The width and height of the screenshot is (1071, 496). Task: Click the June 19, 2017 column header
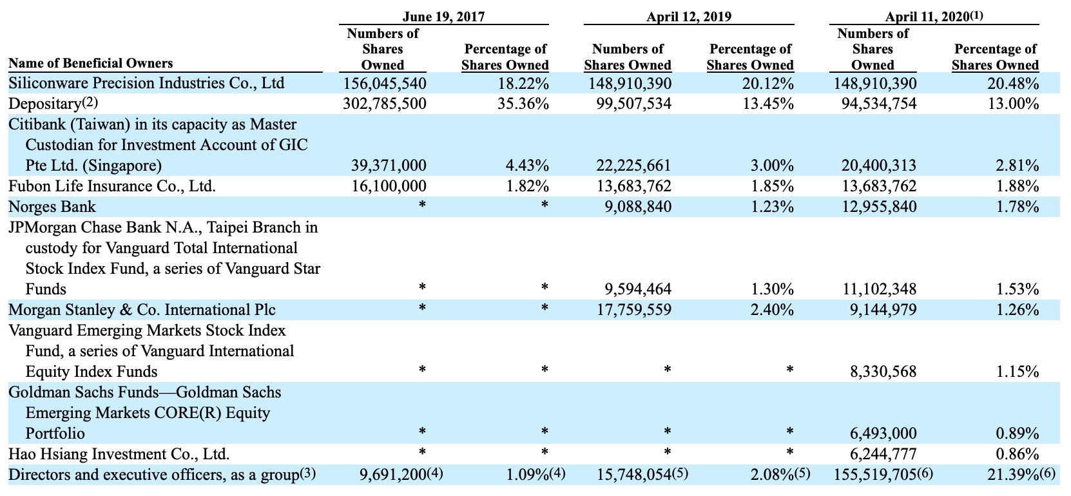pos(444,17)
